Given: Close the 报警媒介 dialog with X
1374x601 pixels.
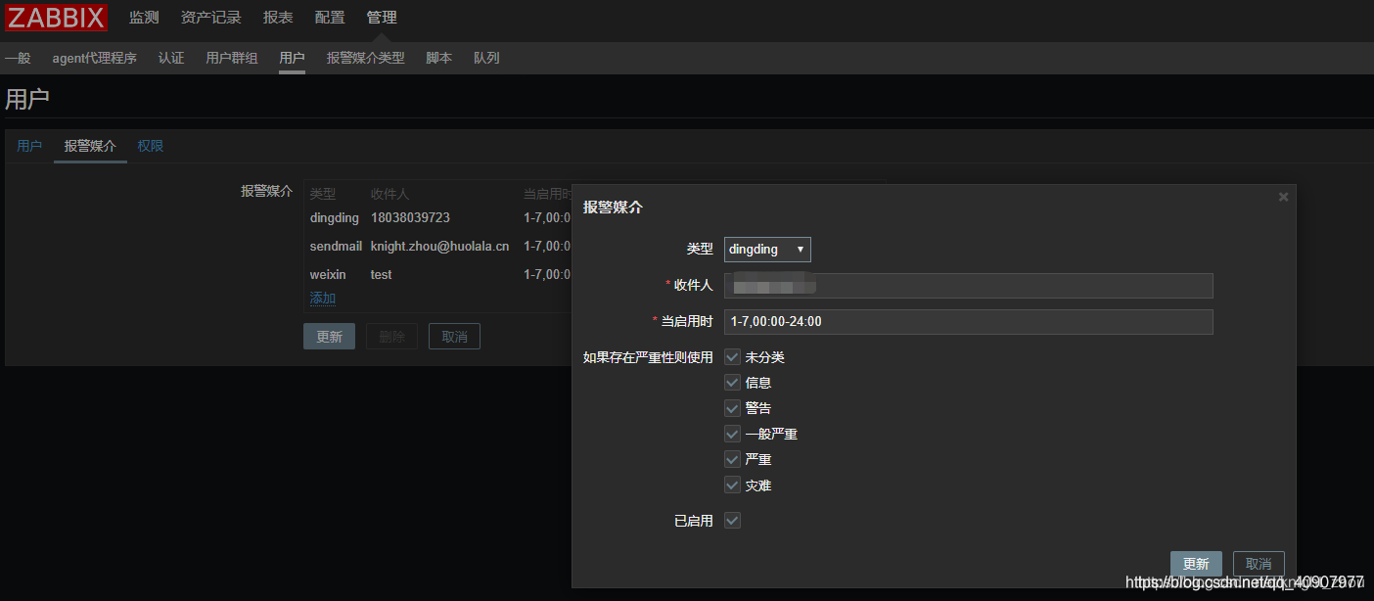Looking at the screenshot, I should pos(1284,197).
